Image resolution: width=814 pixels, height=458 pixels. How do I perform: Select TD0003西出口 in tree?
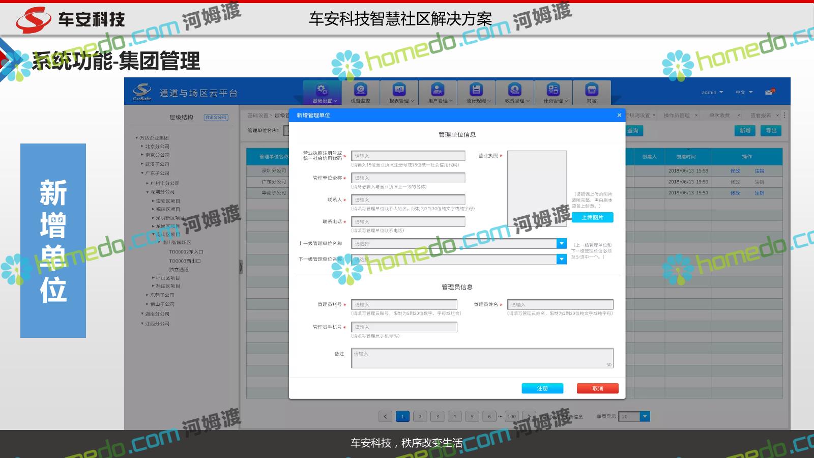pos(185,261)
